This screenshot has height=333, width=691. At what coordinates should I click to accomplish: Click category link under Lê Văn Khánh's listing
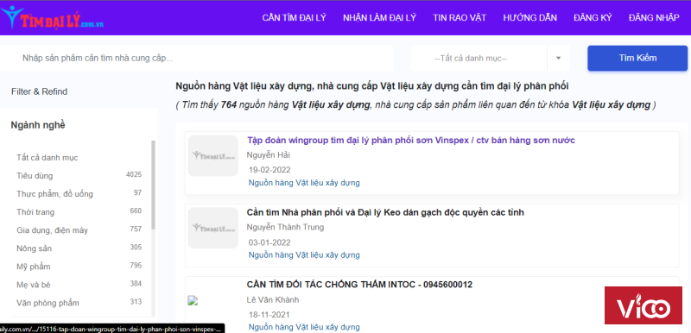304,327
